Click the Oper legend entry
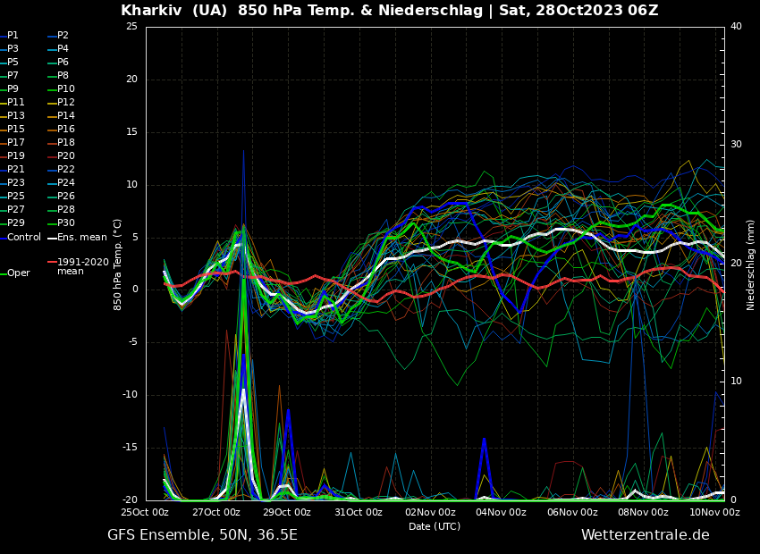 click(x=18, y=273)
